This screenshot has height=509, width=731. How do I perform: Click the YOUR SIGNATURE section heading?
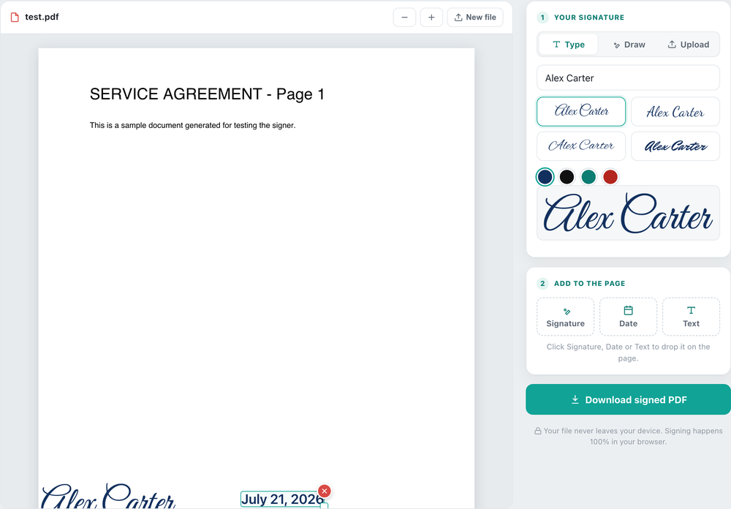[x=588, y=18]
